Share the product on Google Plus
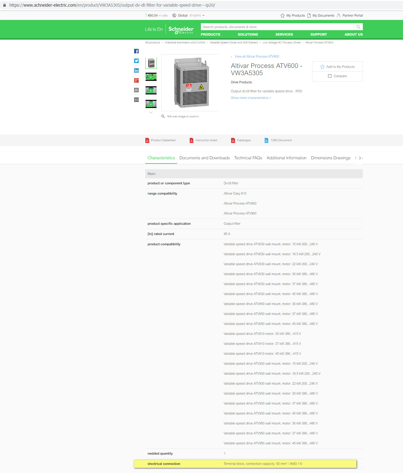Viewport: 403px width, 473px height. [136, 80]
